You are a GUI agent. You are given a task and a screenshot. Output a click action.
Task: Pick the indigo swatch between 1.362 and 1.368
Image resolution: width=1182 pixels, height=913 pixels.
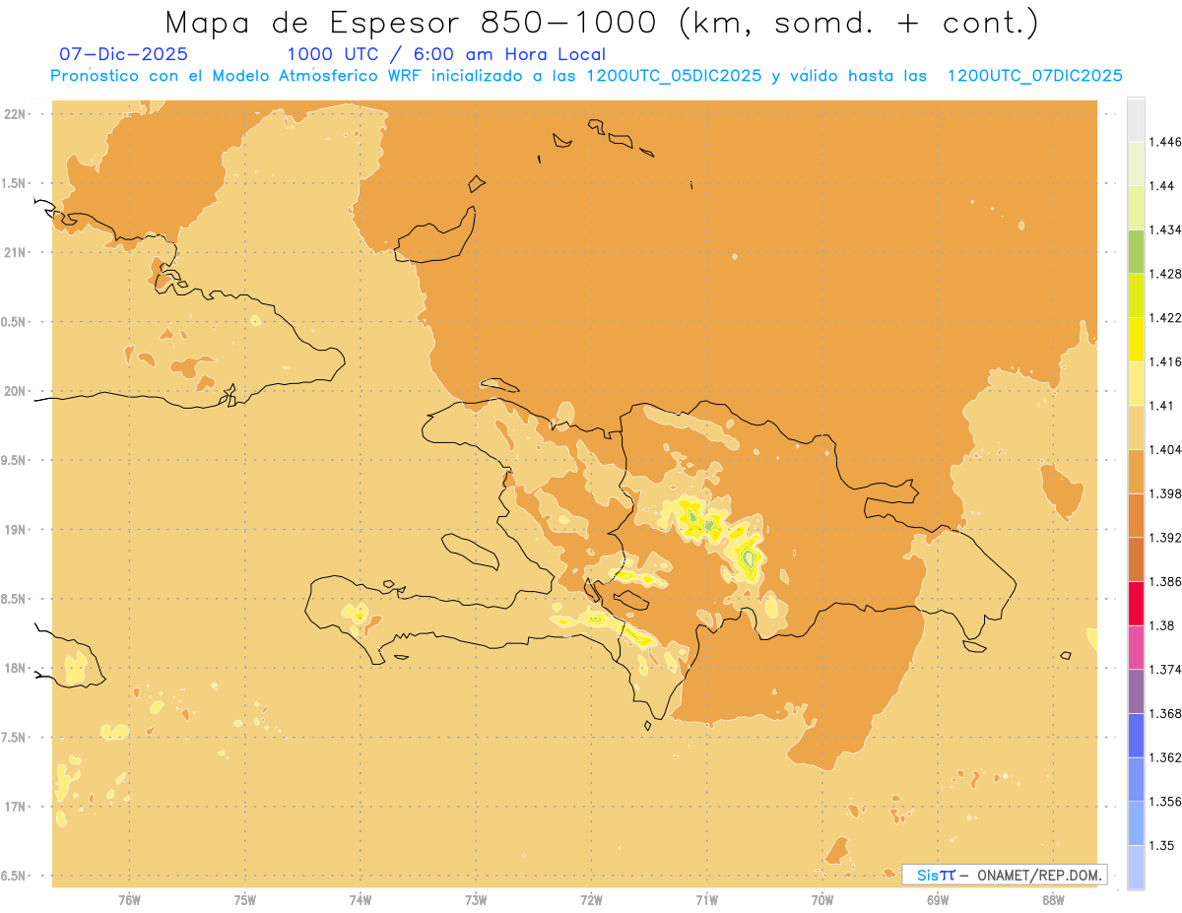click(1136, 736)
